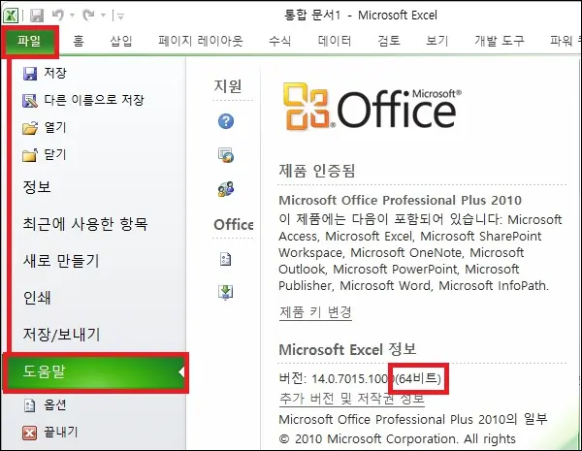The width and height of the screenshot is (582, 451).
Task: Click the 지원 section heading
Action: [x=228, y=86]
